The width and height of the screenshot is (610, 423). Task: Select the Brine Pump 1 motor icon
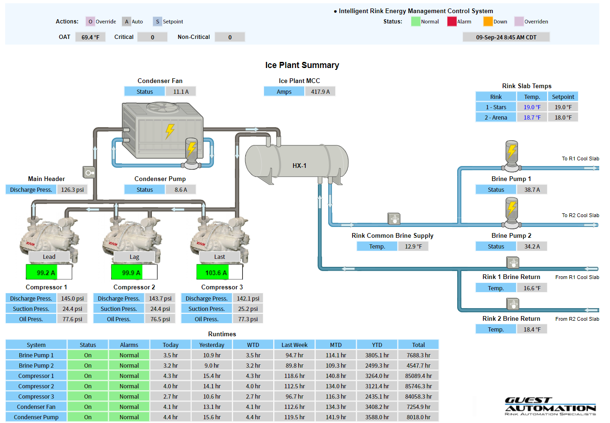point(512,155)
